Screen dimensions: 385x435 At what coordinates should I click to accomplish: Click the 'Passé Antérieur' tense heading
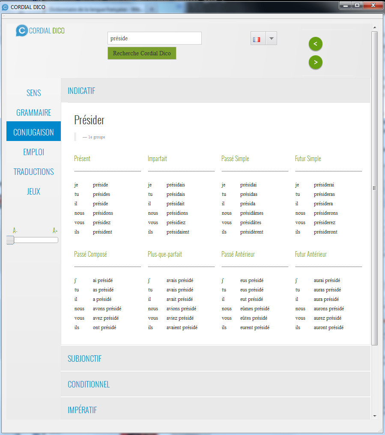click(238, 254)
